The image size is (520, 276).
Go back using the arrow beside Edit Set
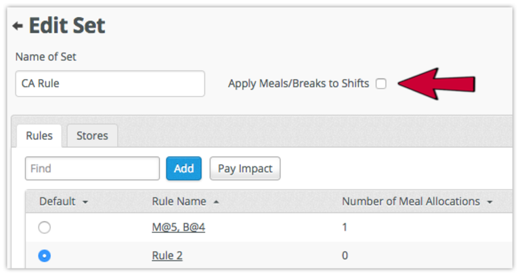[x=18, y=26]
